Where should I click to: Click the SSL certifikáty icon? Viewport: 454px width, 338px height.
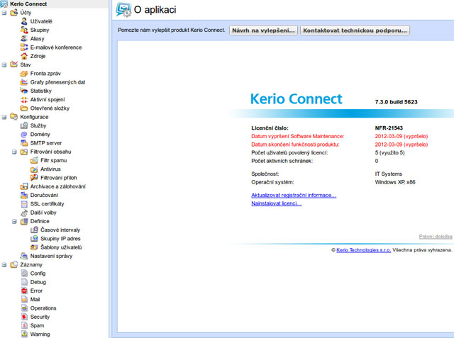click(x=24, y=204)
